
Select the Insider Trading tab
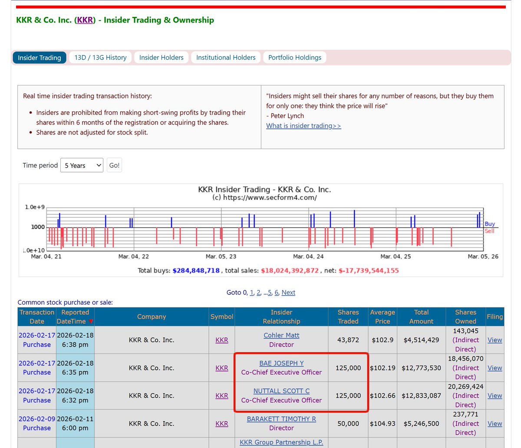pos(40,58)
